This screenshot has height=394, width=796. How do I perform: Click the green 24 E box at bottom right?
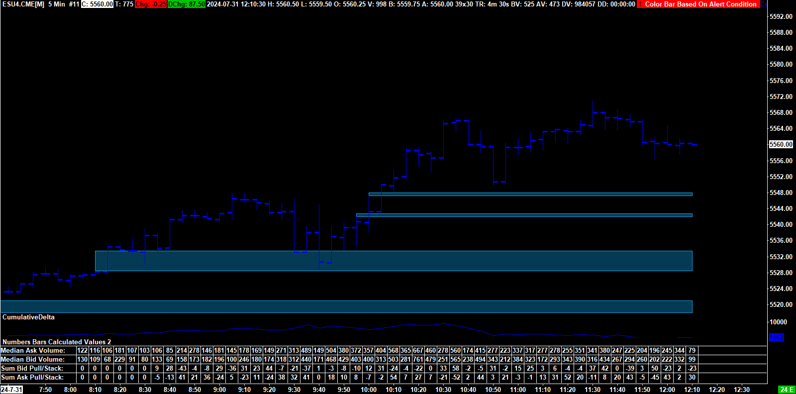[x=787, y=390]
